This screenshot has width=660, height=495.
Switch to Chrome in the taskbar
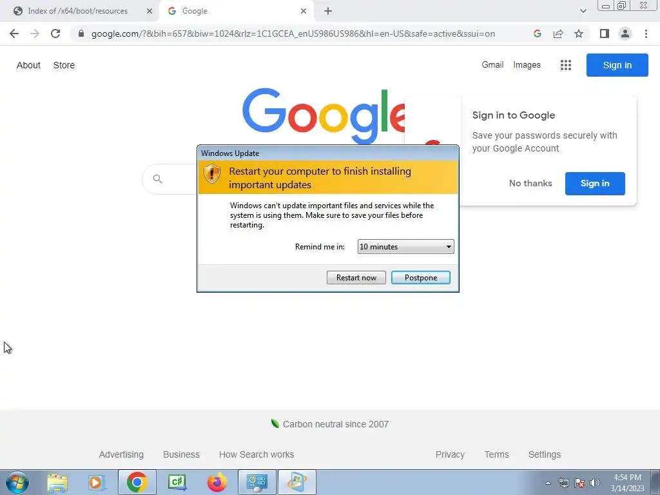pos(137,482)
